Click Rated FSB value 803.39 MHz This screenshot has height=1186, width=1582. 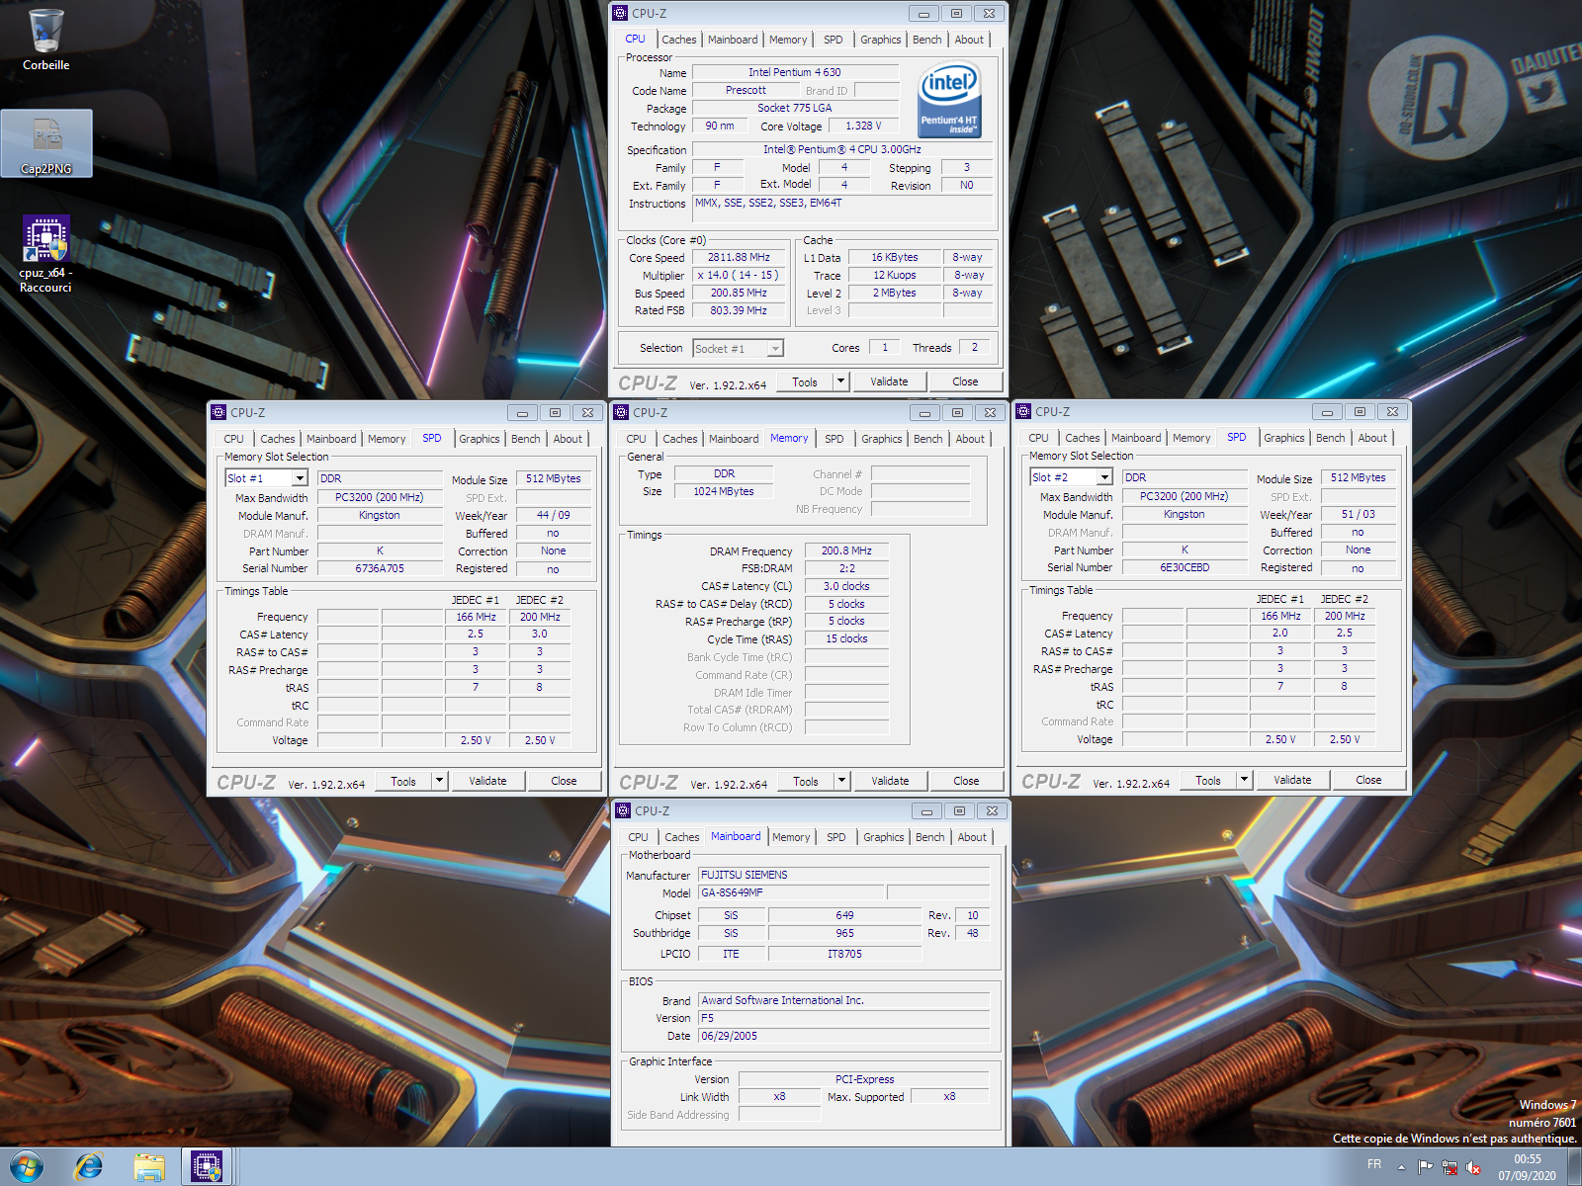[x=739, y=310]
